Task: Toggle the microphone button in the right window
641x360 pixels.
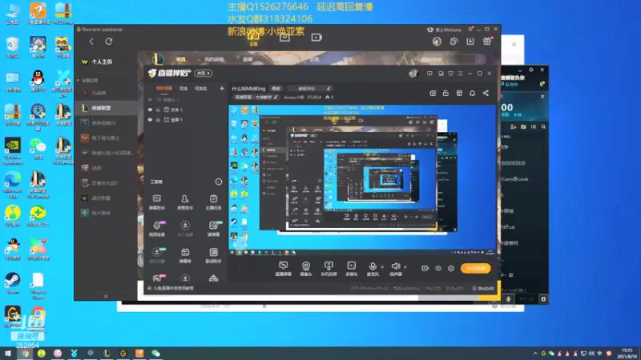Action: 509,298
